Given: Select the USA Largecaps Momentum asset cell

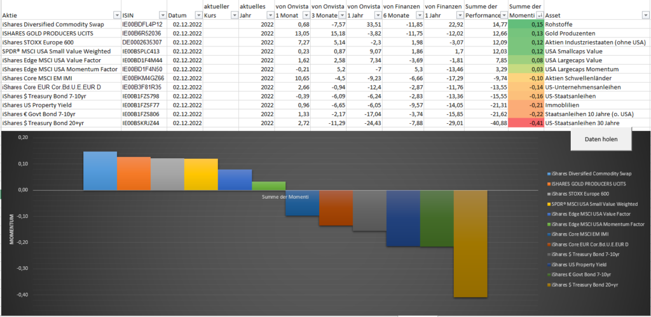Looking at the screenshot, I should coord(597,69).
